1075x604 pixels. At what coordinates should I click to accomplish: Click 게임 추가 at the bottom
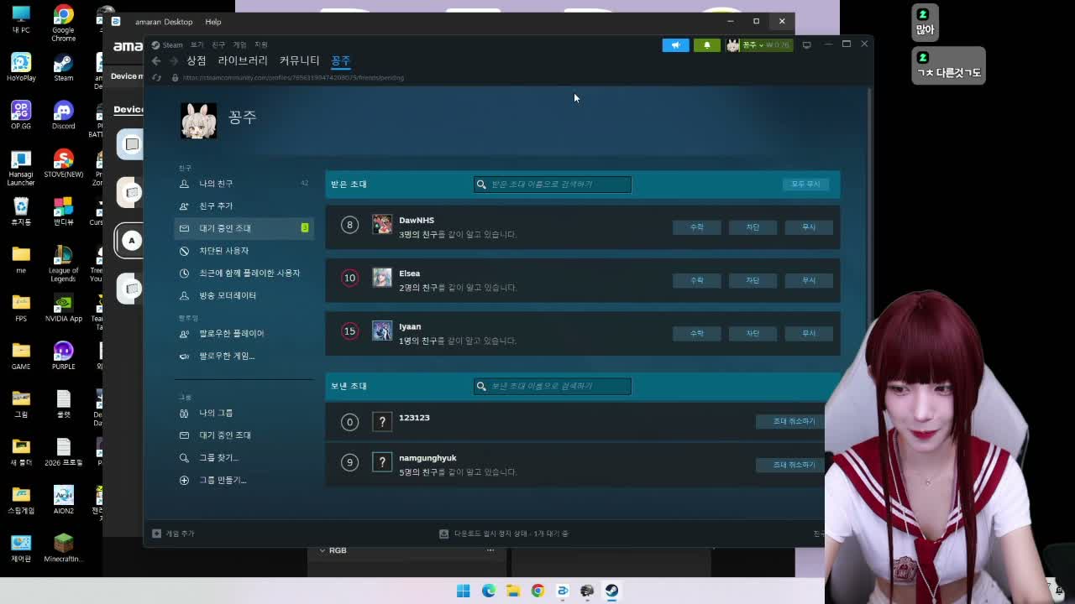click(173, 534)
